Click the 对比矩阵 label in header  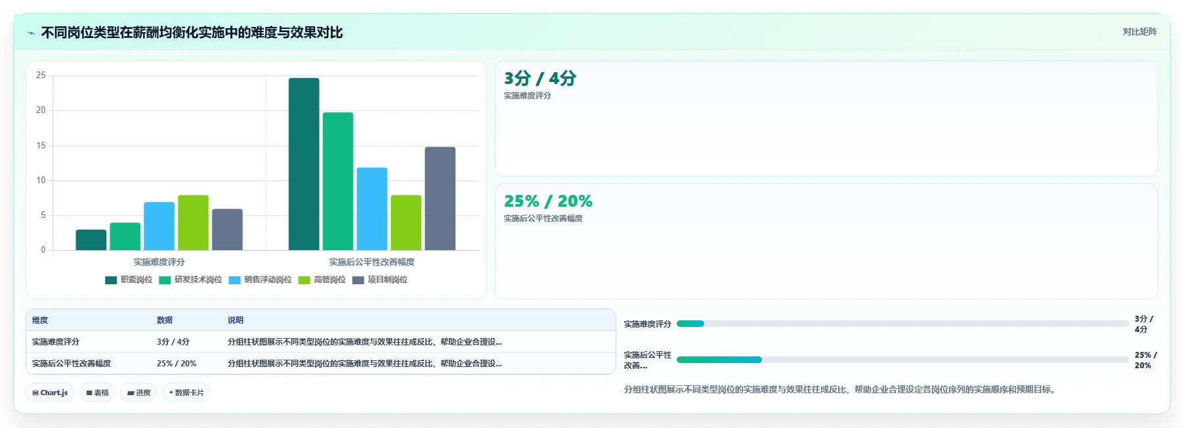(1139, 32)
